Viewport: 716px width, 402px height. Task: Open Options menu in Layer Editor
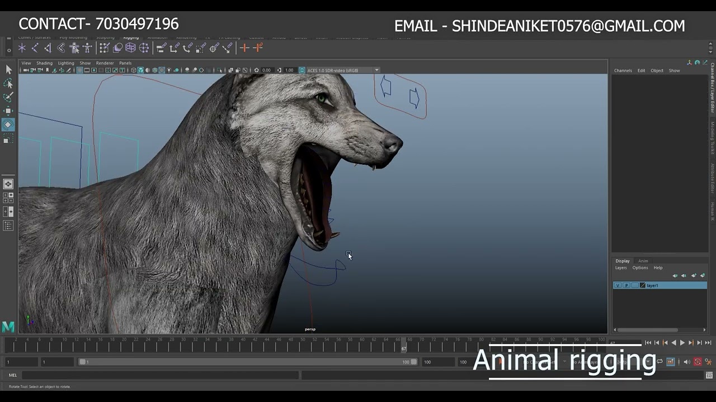(x=640, y=267)
